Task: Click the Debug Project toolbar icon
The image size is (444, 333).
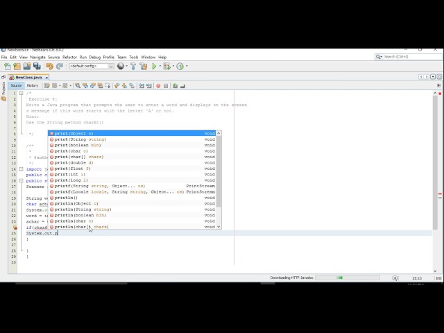Action: (x=167, y=67)
